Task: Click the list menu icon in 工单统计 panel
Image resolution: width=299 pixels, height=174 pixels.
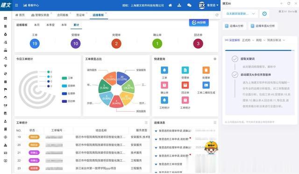Action: (x=146, y=123)
